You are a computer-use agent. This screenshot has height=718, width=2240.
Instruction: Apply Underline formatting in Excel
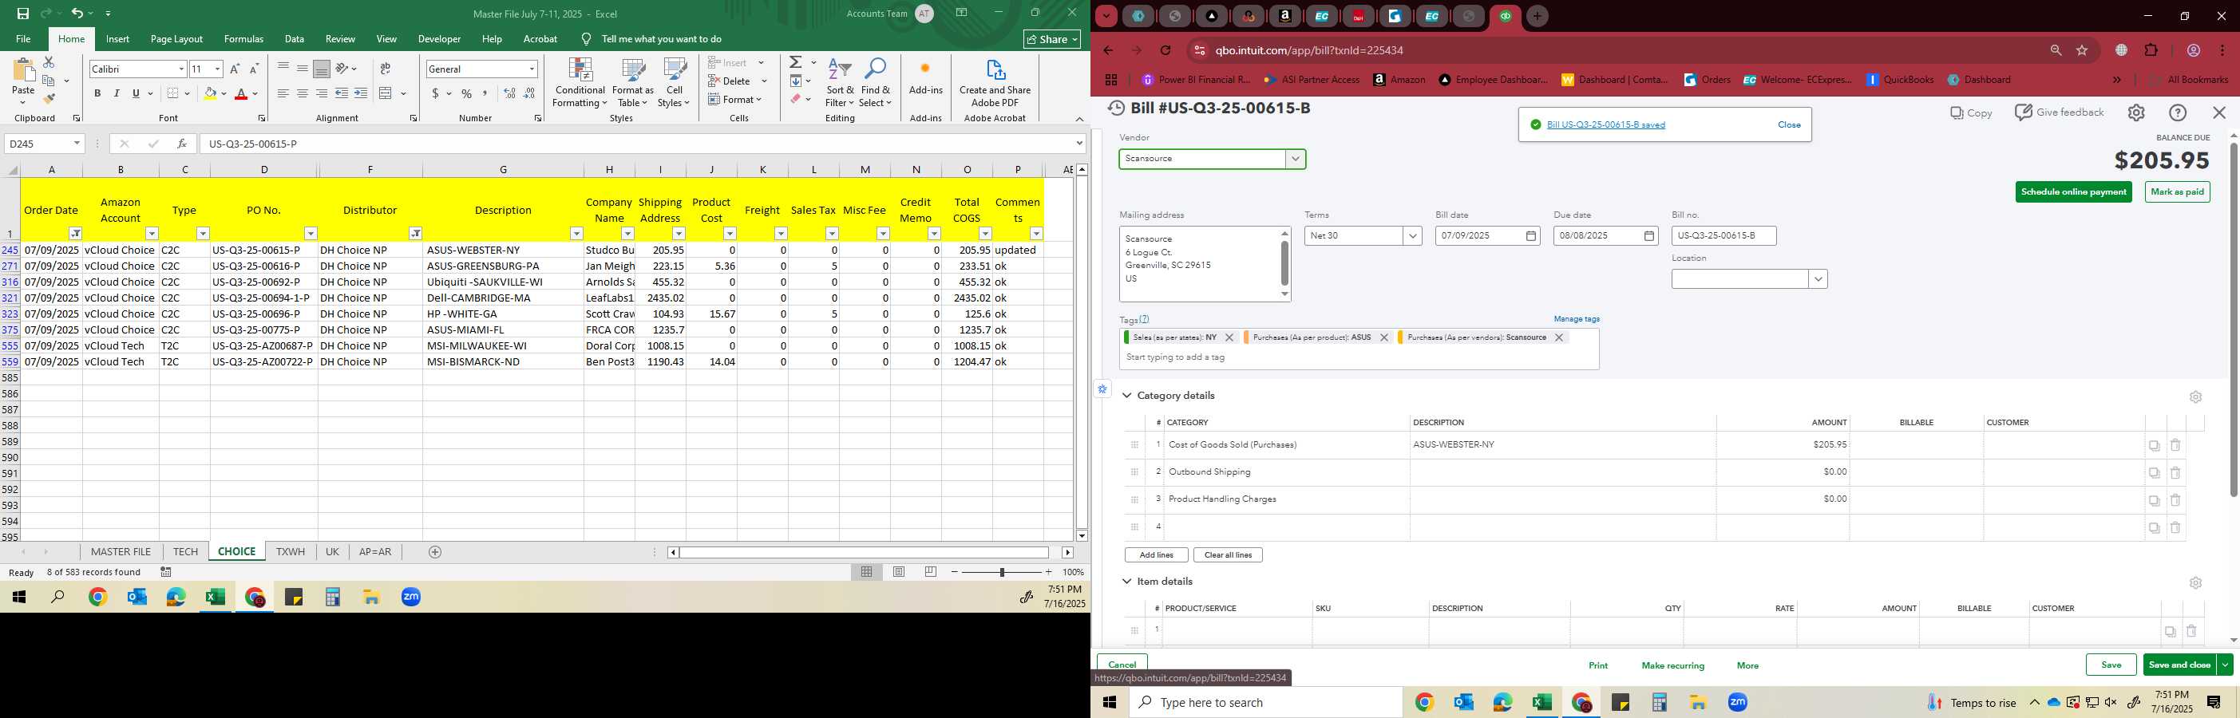click(136, 93)
